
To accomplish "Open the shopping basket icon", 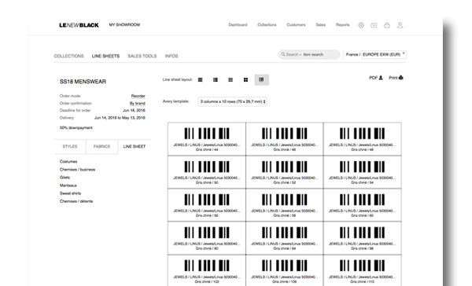I will [387, 25].
